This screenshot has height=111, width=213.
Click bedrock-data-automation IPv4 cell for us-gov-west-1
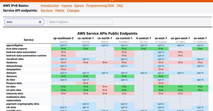coord(180,52)
